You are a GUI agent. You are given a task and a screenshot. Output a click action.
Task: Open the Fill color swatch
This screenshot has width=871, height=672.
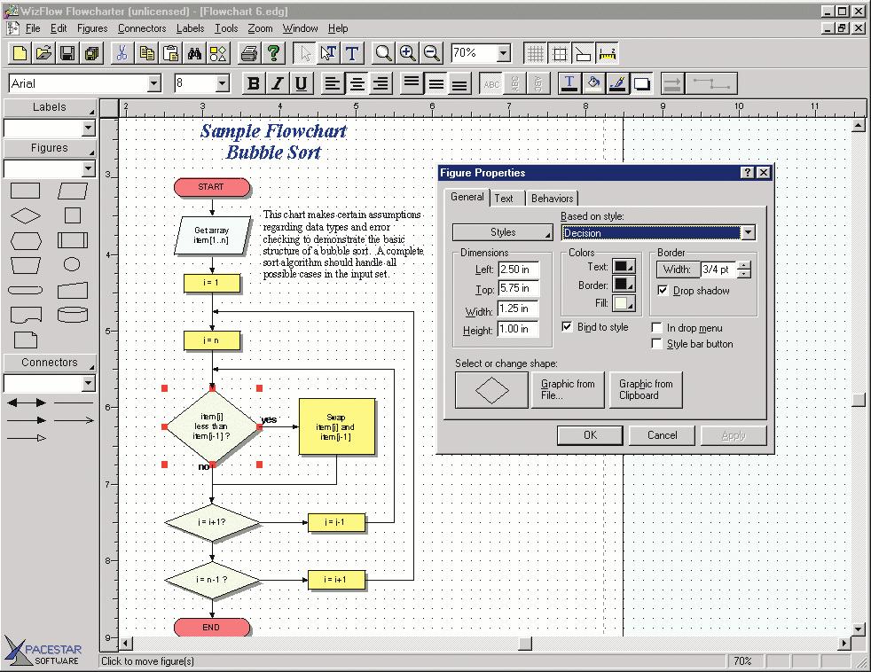[x=624, y=304]
